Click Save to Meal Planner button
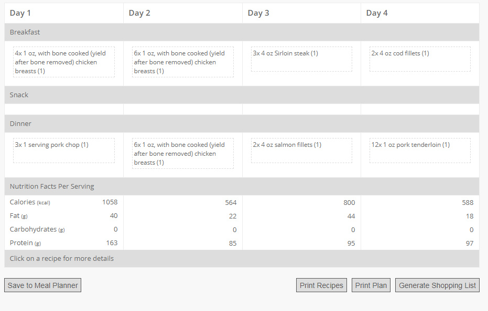Viewport: 488px width, 311px height. [x=42, y=285]
